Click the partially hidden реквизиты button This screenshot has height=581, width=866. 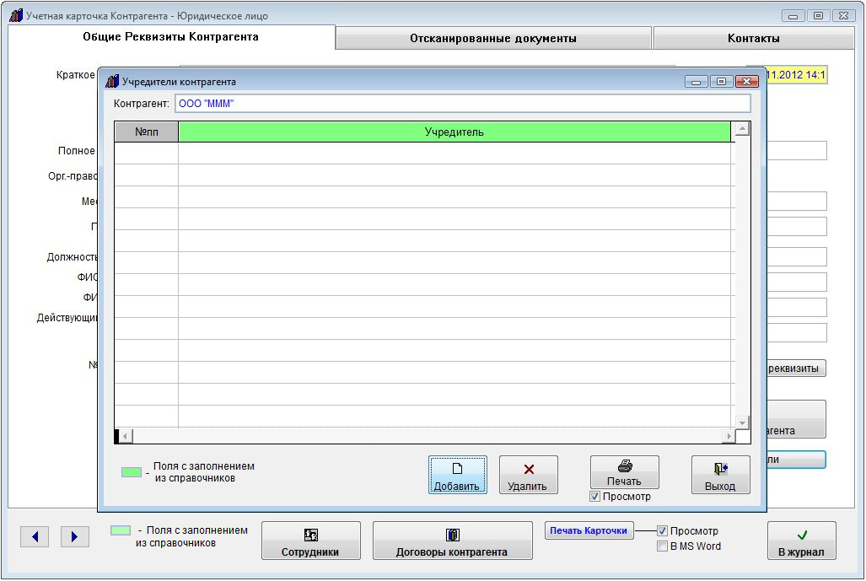pos(796,369)
